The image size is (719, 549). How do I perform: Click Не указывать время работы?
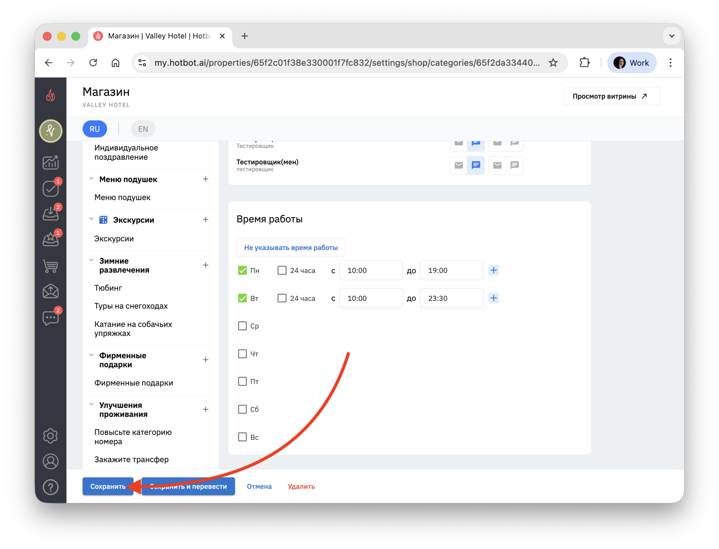click(291, 247)
